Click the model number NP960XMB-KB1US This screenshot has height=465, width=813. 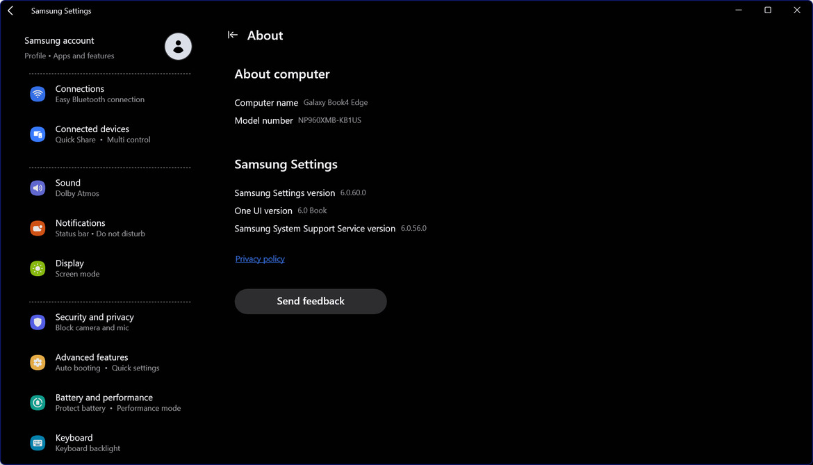330,120
